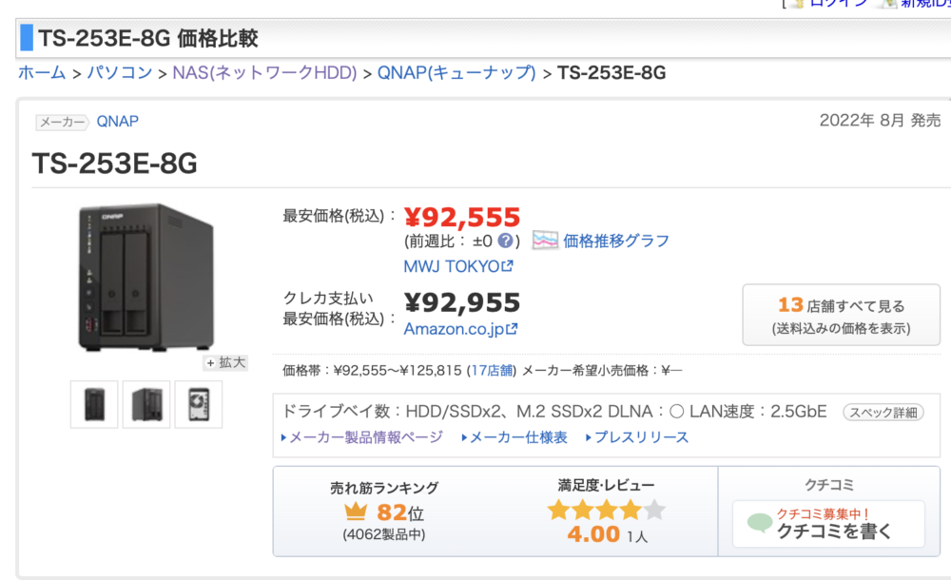Screen dimensions: 951x580
Task: Click the price trend graph icon
Action: pos(545,241)
